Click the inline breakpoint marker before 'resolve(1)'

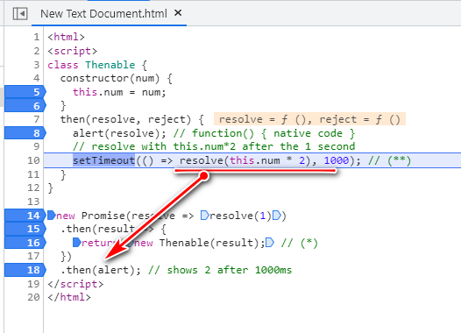pos(204,216)
